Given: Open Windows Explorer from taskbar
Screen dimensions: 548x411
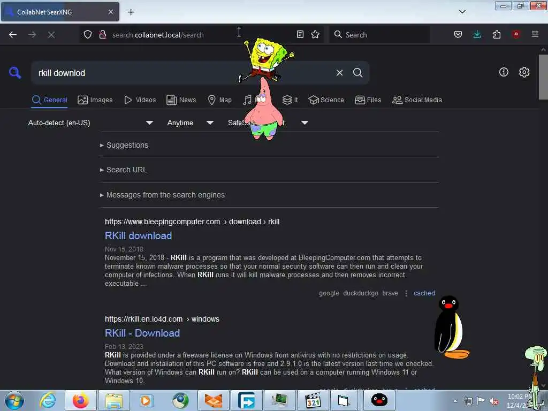Looking at the screenshot, I should point(114,400).
